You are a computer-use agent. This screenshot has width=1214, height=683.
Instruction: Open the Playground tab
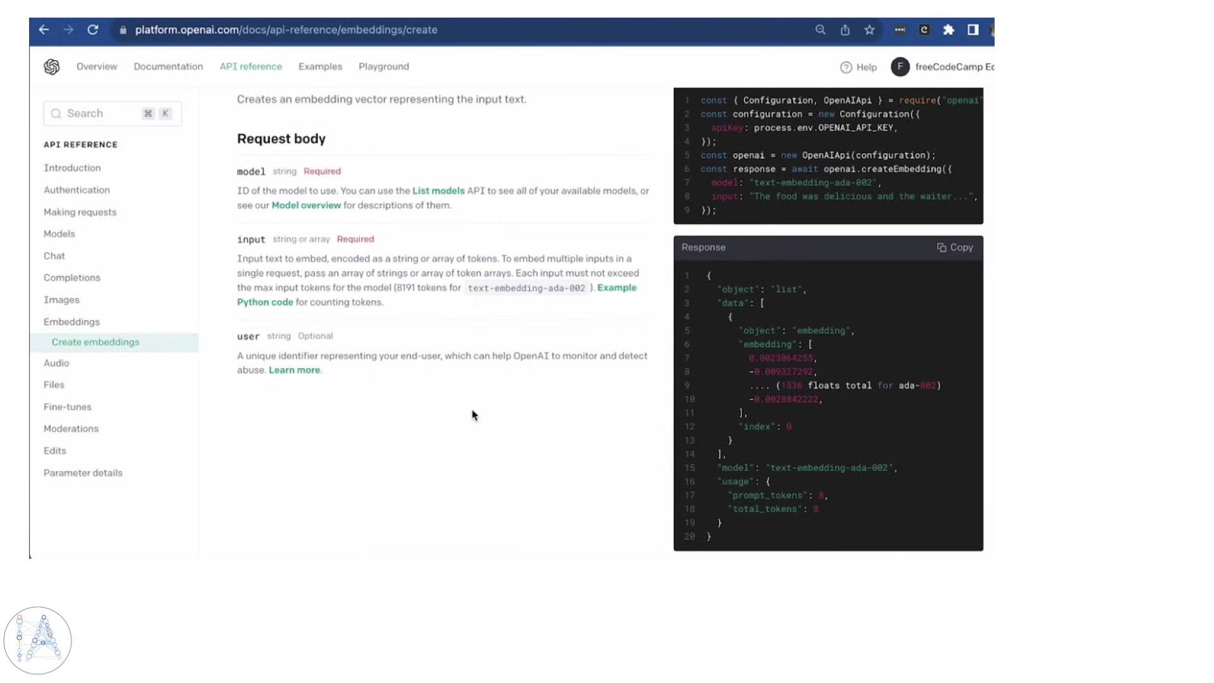(384, 66)
